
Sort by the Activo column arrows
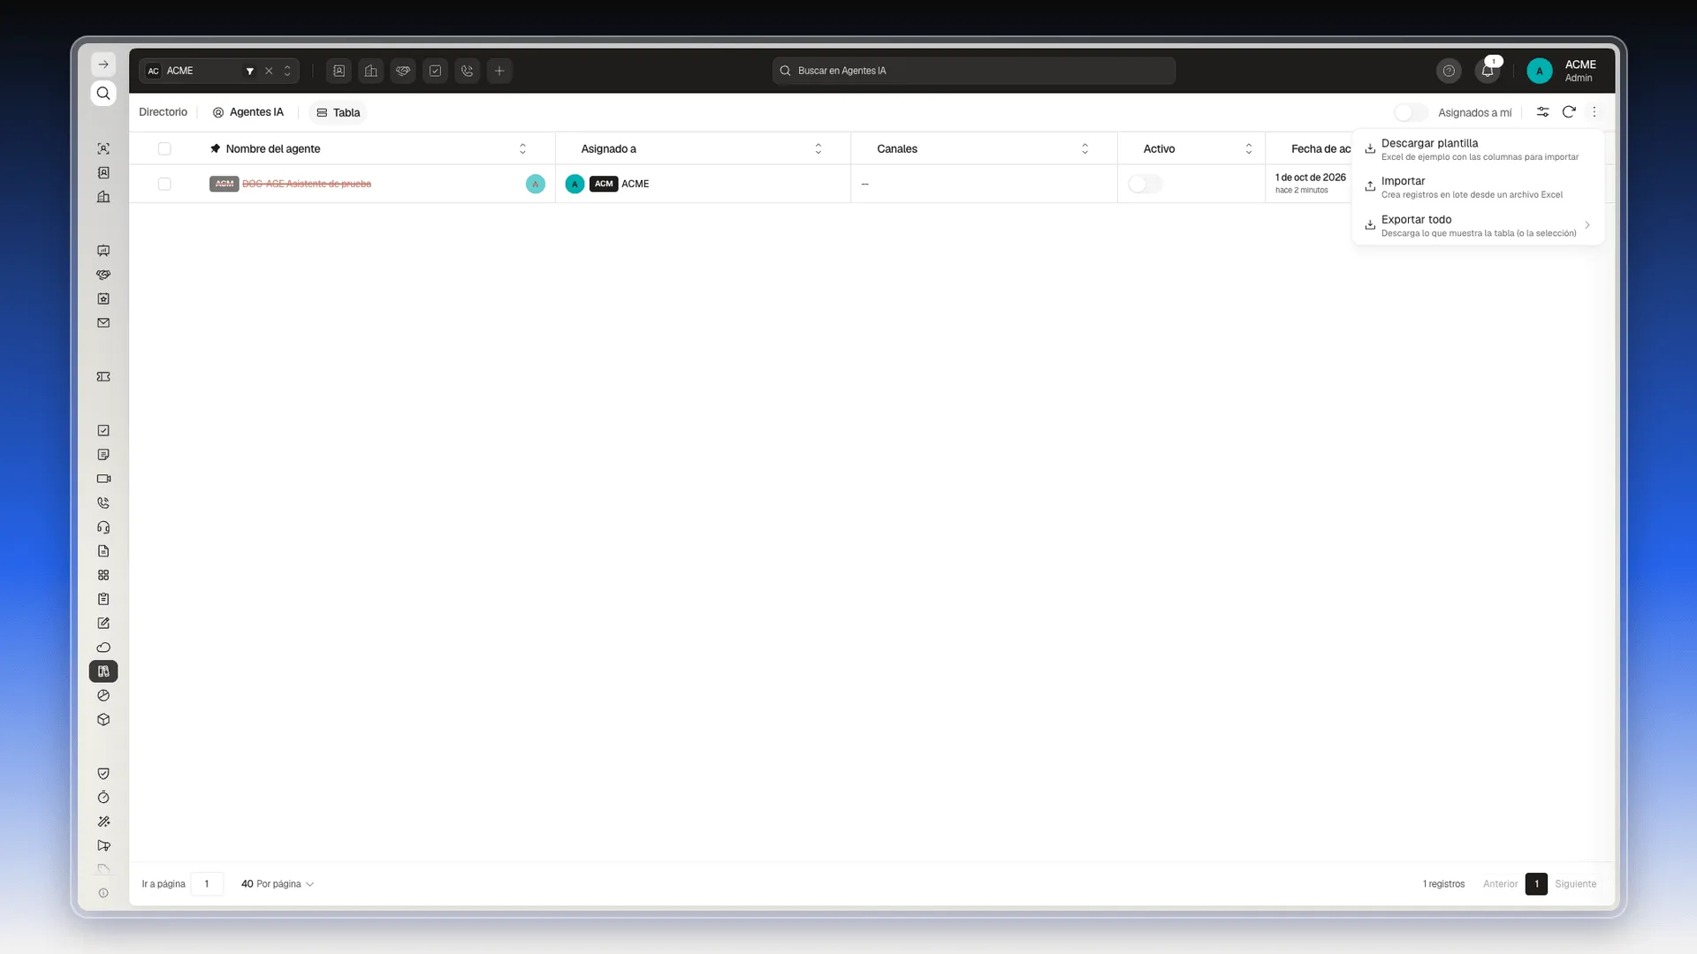click(x=1249, y=148)
